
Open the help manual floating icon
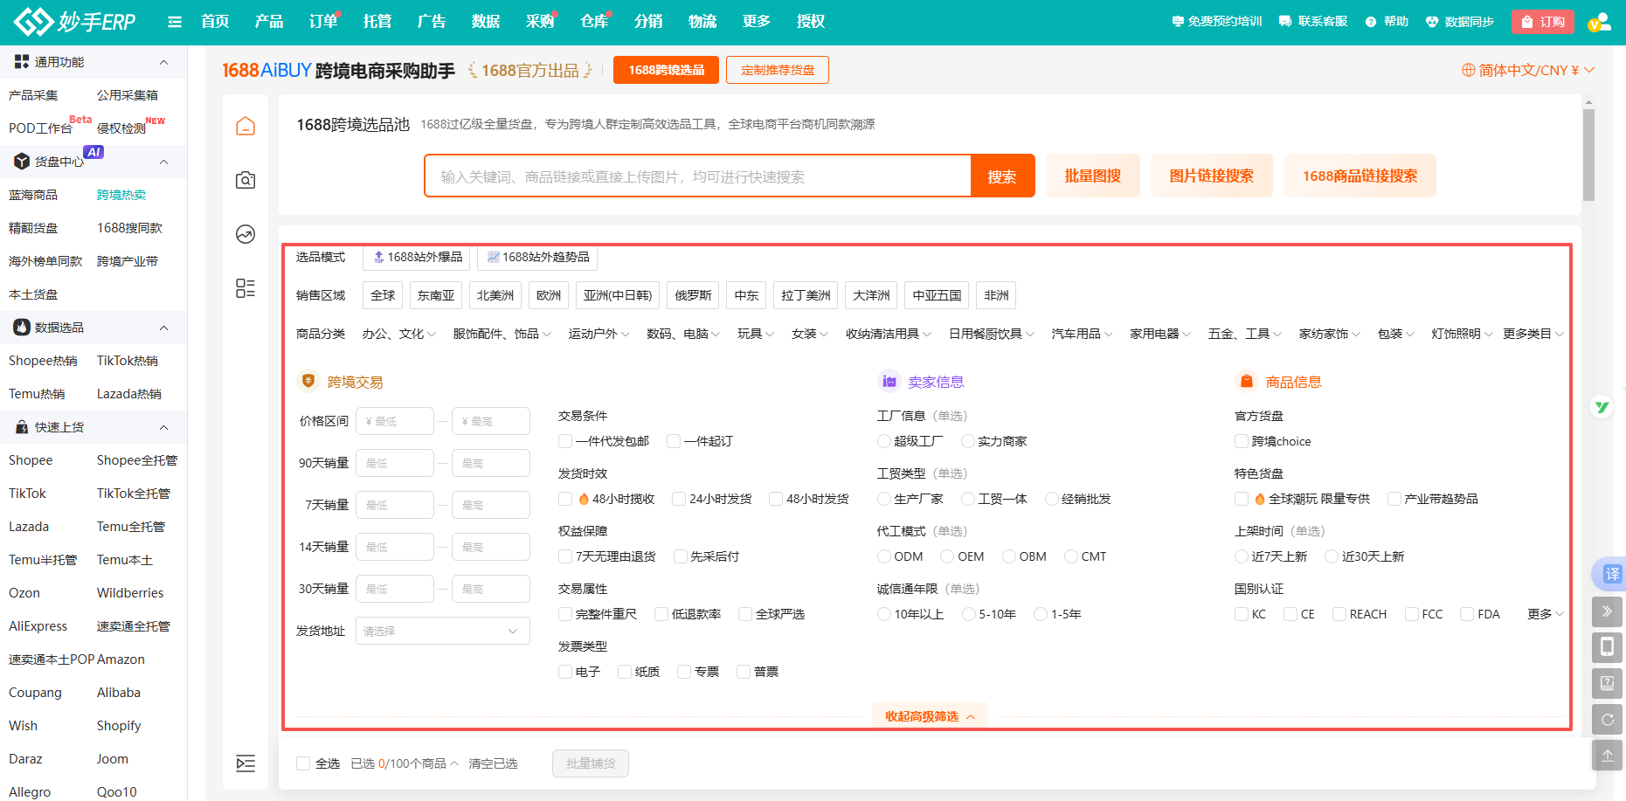tap(1608, 683)
